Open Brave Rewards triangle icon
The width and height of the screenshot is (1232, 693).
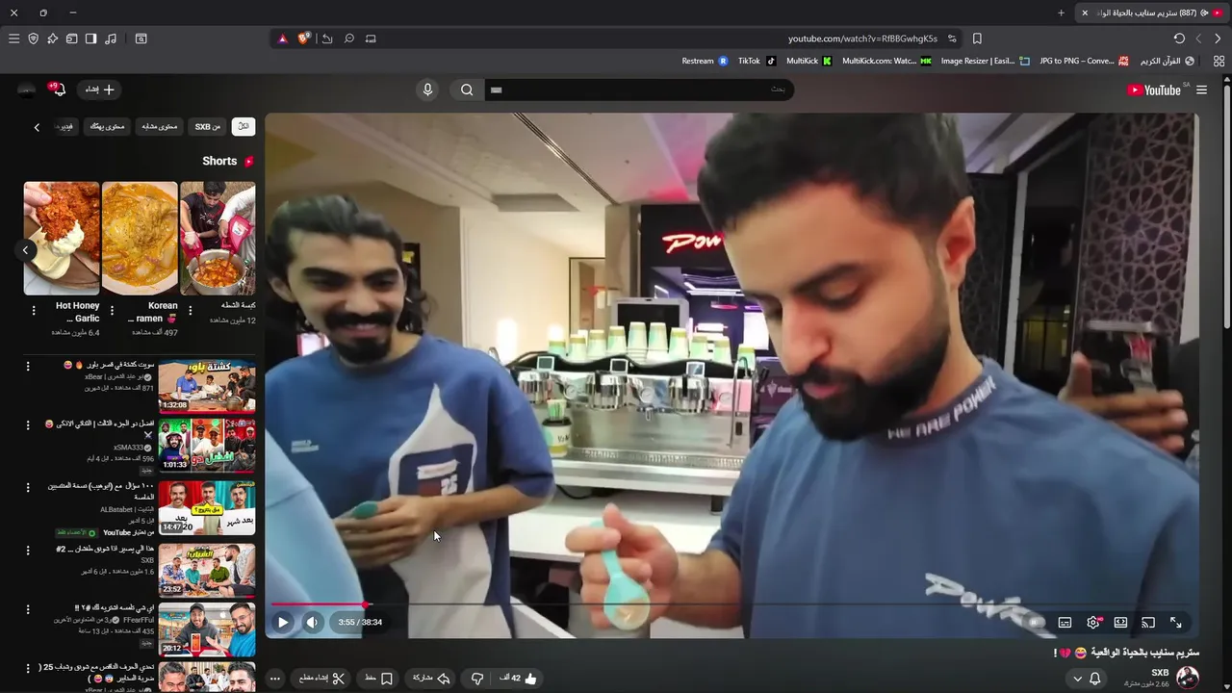point(282,38)
